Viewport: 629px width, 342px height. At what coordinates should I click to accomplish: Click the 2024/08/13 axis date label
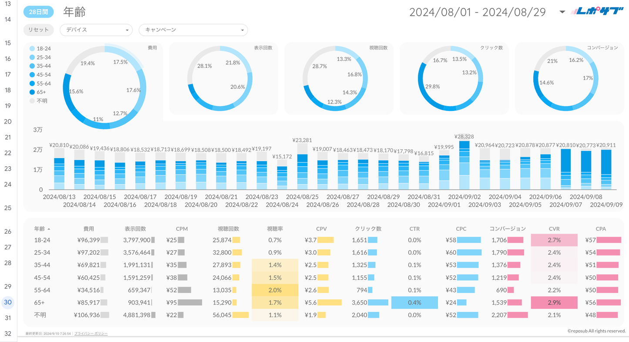[59, 197]
